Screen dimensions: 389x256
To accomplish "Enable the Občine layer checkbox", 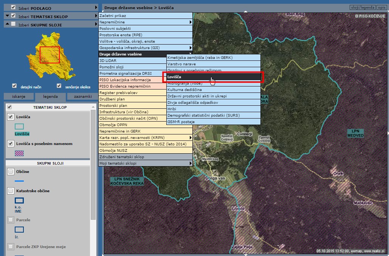I will pyautogui.click(x=11, y=172).
